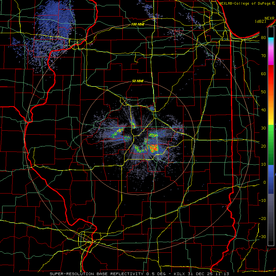This screenshot has height=276, width=276.
Task: Pick the bright green segment of the color bar
Action: 271,131
